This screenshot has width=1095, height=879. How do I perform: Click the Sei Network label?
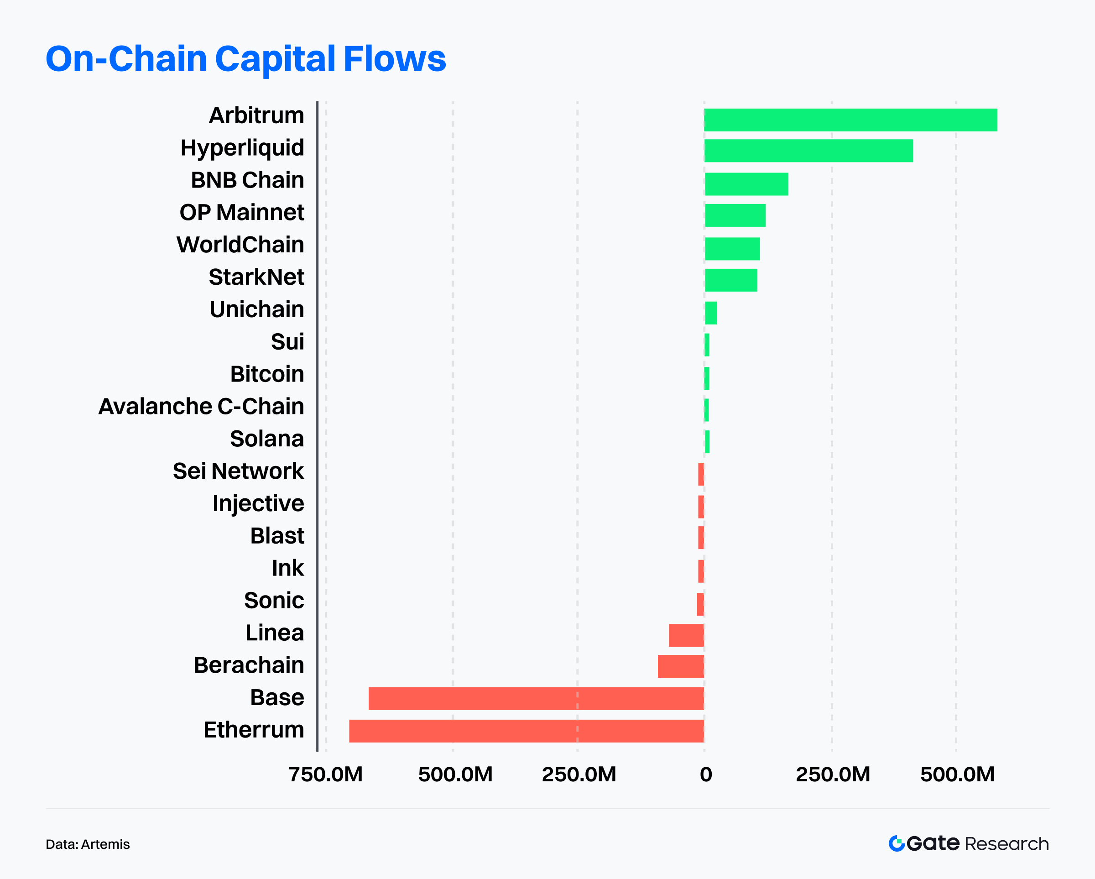(x=238, y=471)
